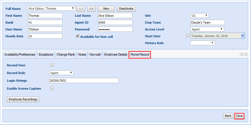Image resolution: width=251 pixels, height=125 pixels.
Task: Open Employee Recordings
Action: (23, 99)
